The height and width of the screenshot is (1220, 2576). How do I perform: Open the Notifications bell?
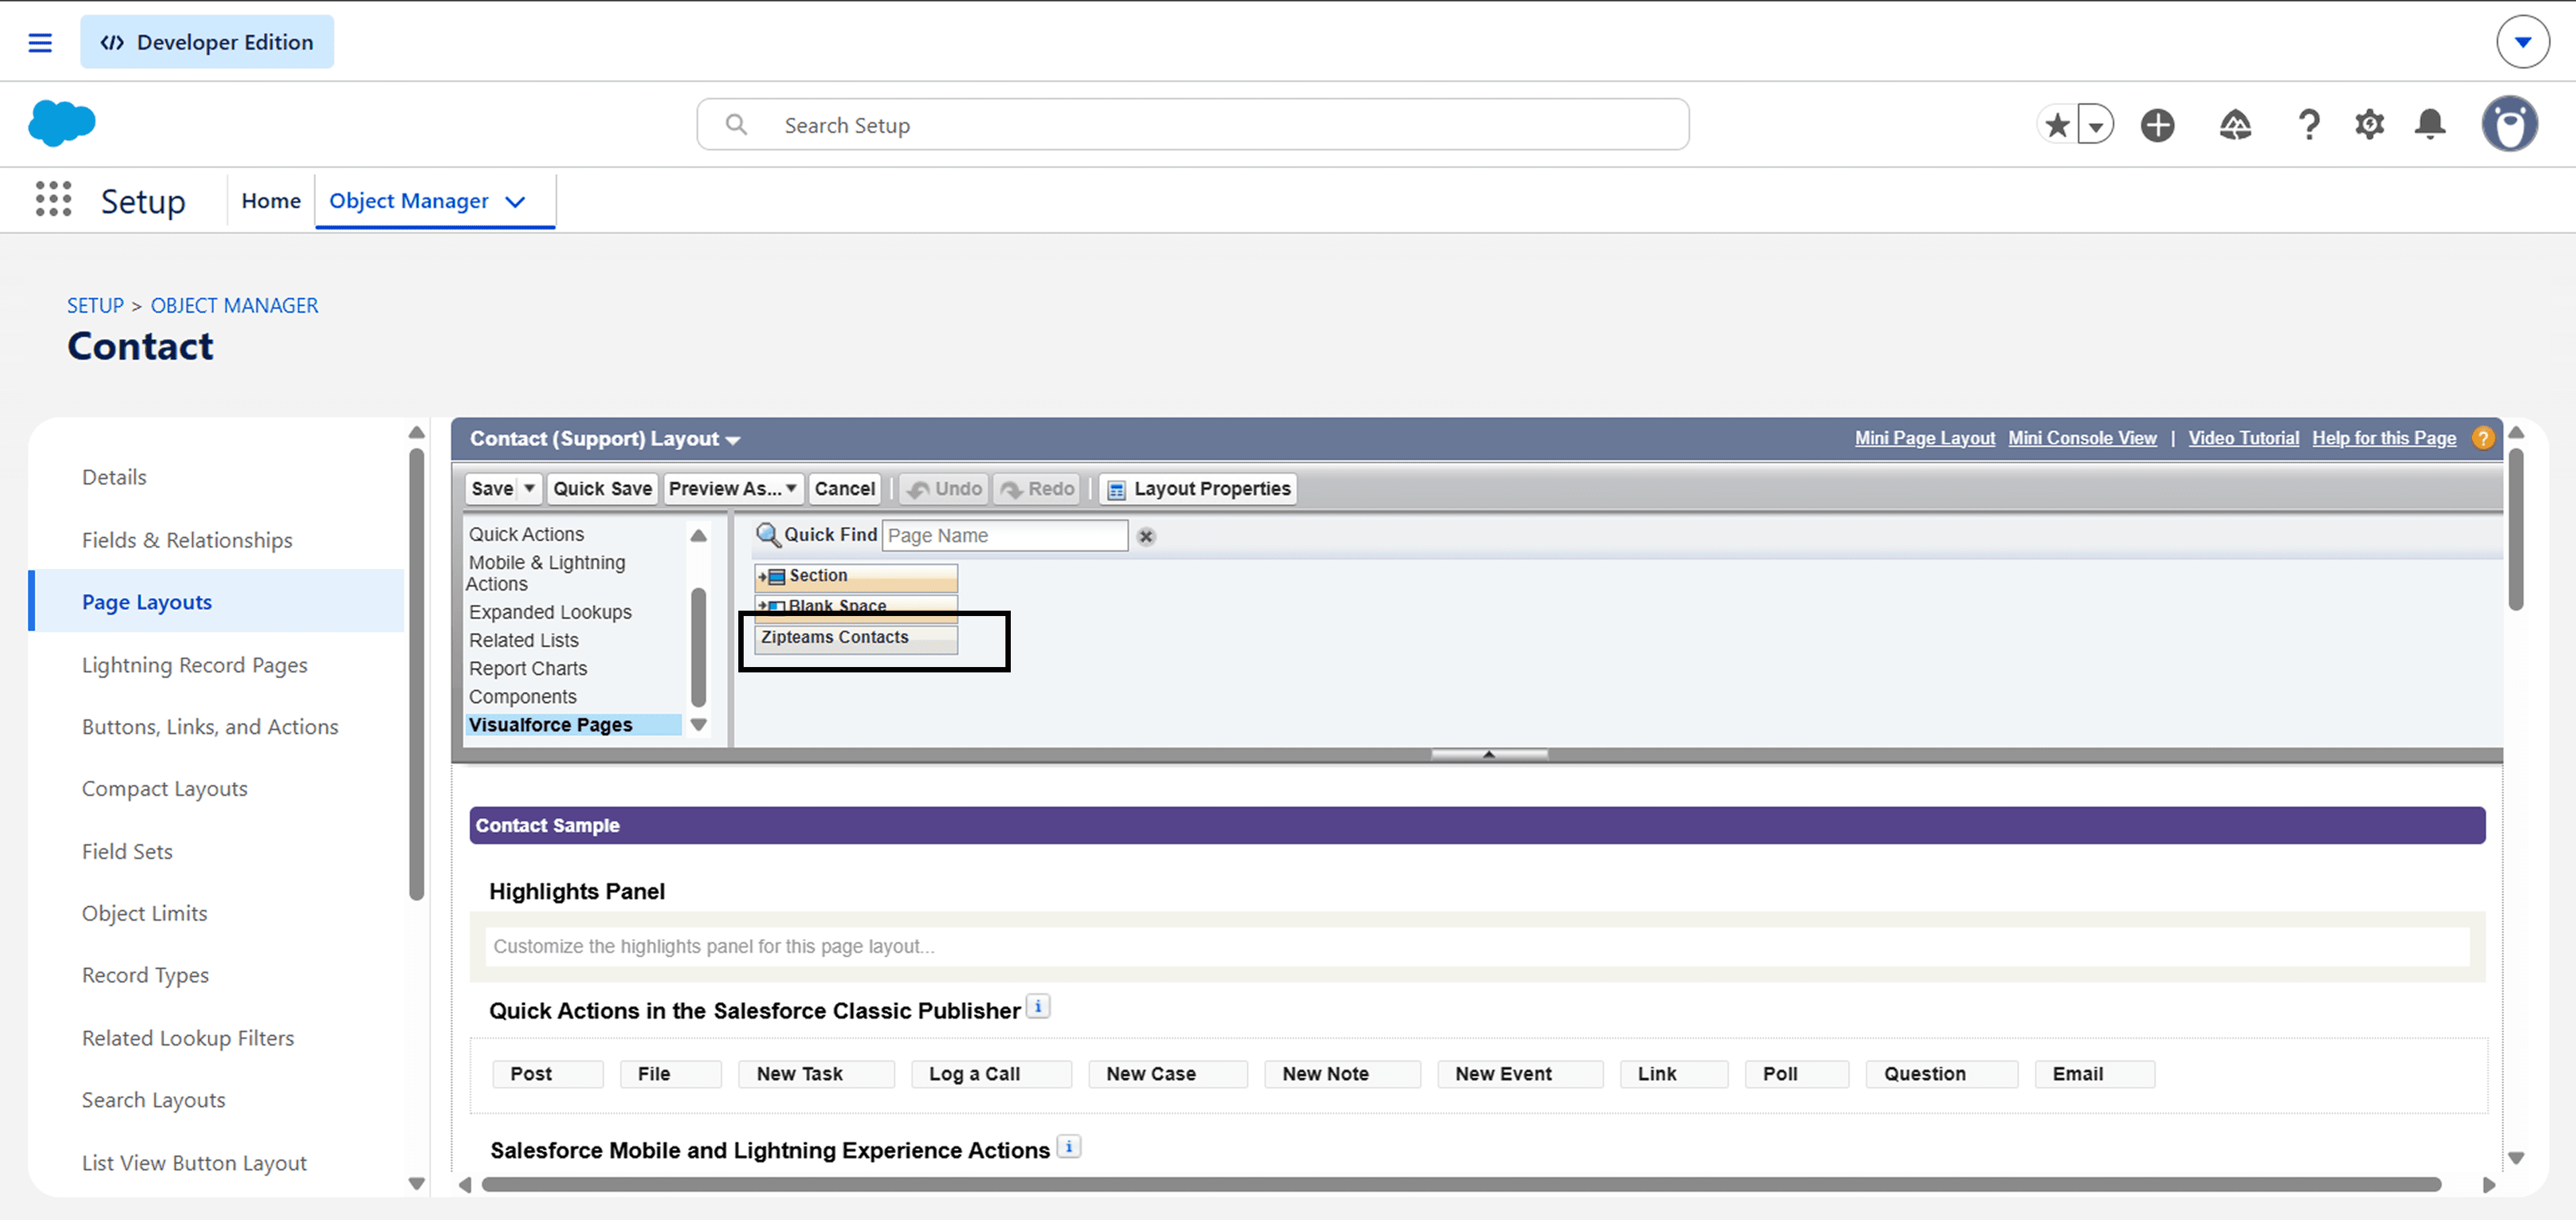tap(2430, 125)
